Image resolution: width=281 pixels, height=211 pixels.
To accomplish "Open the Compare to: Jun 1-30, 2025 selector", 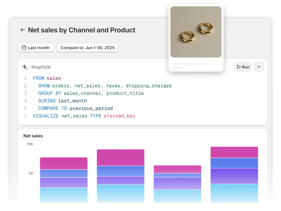I will click(x=87, y=47).
